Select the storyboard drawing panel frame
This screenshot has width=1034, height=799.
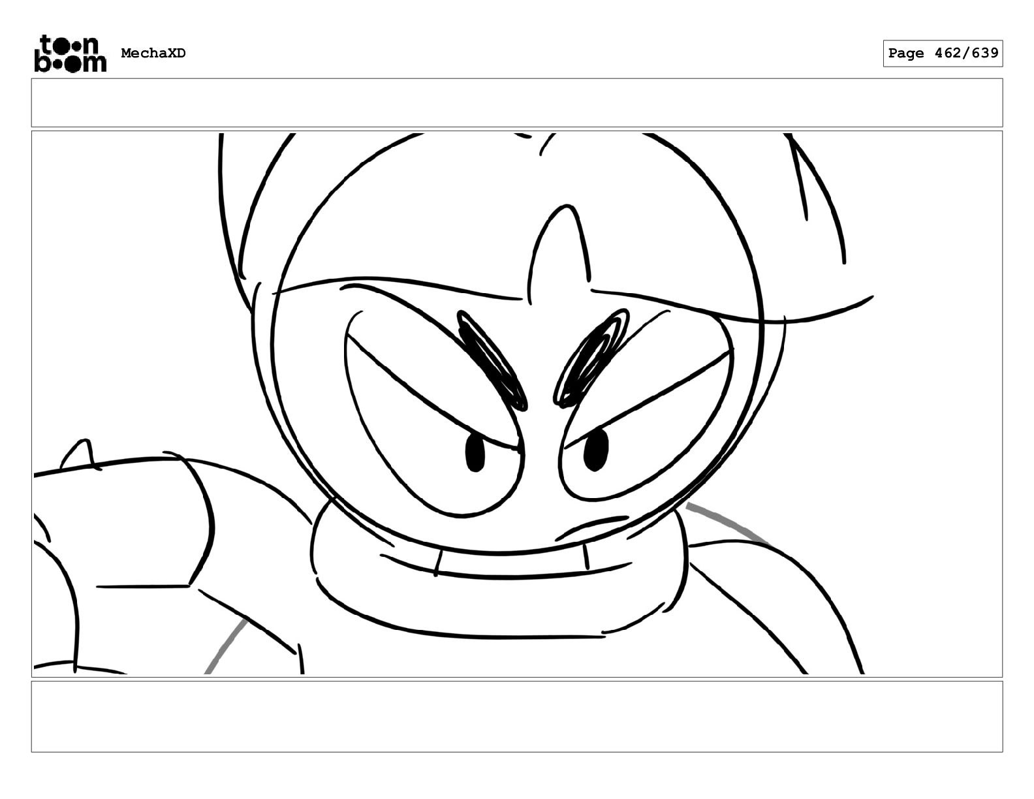click(516, 403)
